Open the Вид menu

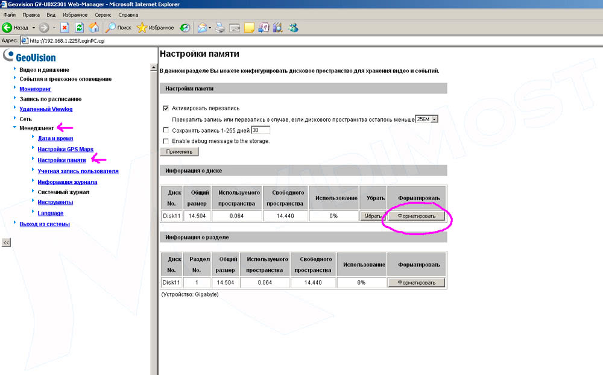51,14
